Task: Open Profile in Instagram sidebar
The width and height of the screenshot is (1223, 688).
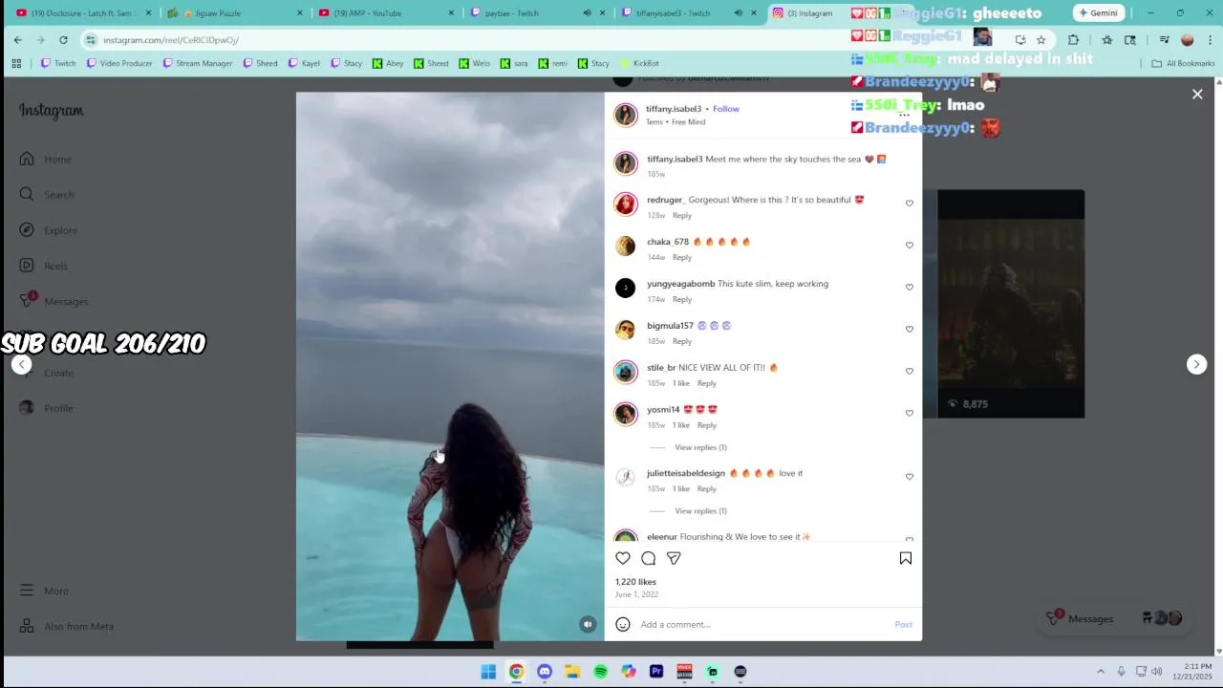Action: tap(46, 408)
